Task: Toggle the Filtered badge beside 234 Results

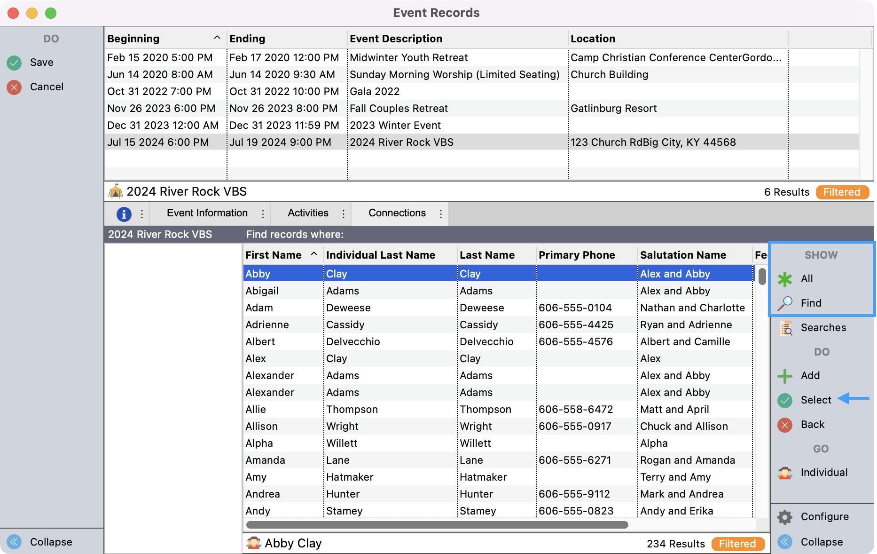Action: coord(737,544)
